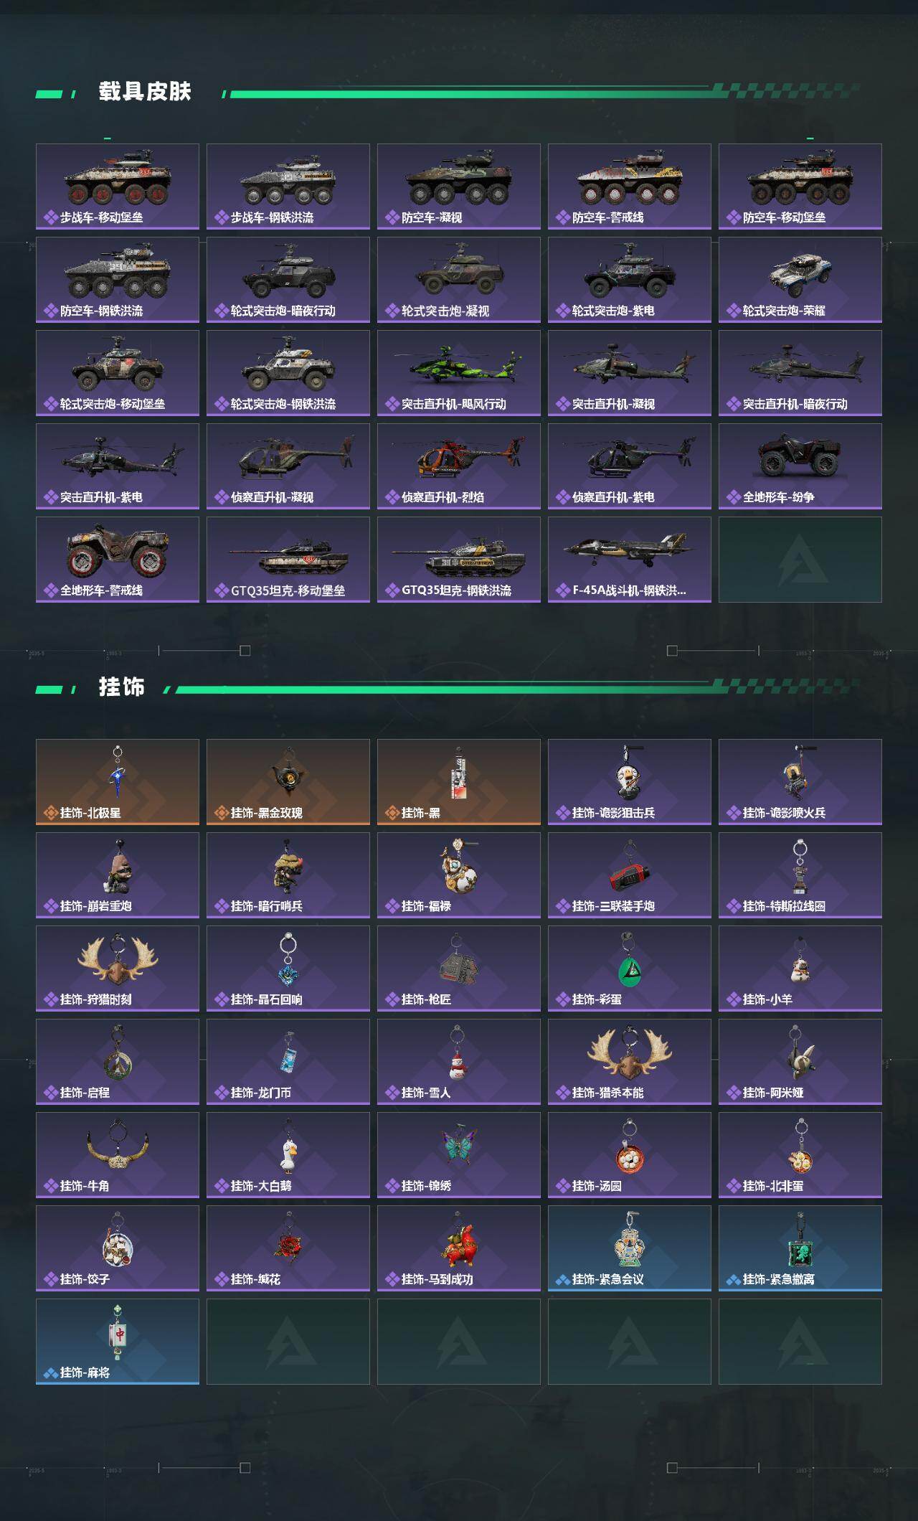Open the F-45A战斗机 jet skin

[x=630, y=560]
